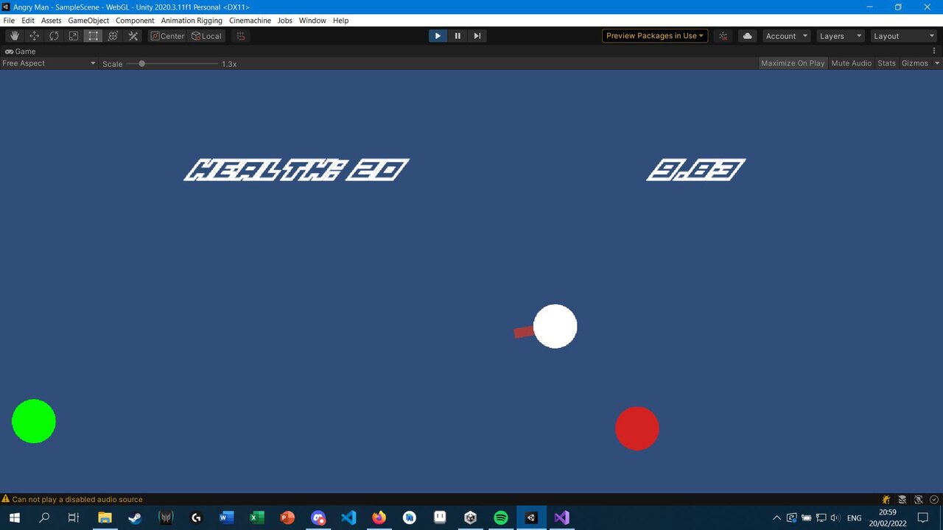Open the notification center
This screenshot has height=530, width=943.
tap(923, 517)
